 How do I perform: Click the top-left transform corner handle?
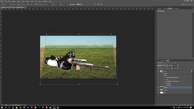coord(46,34)
